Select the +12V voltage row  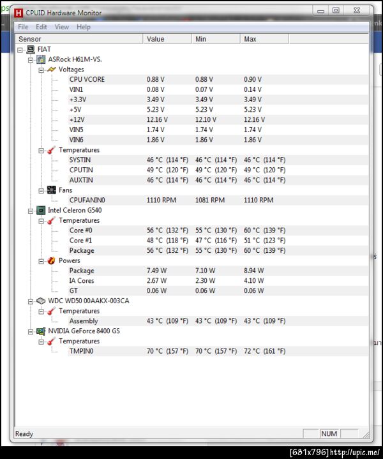click(218, 120)
